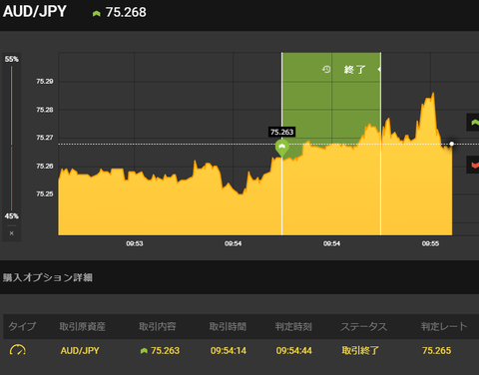Click the judgment time 09:54:44
The width and height of the screenshot is (479, 375).
[x=294, y=351]
